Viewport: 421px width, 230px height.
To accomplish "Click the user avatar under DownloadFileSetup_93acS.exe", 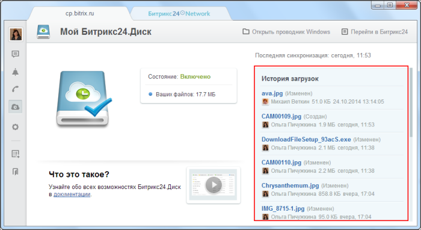I will click(x=265, y=148).
